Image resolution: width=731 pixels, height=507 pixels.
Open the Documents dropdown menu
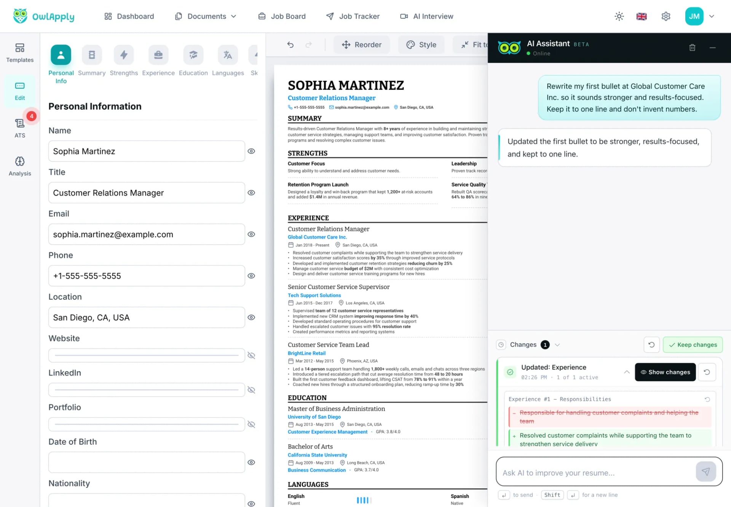(x=206, y=16)
